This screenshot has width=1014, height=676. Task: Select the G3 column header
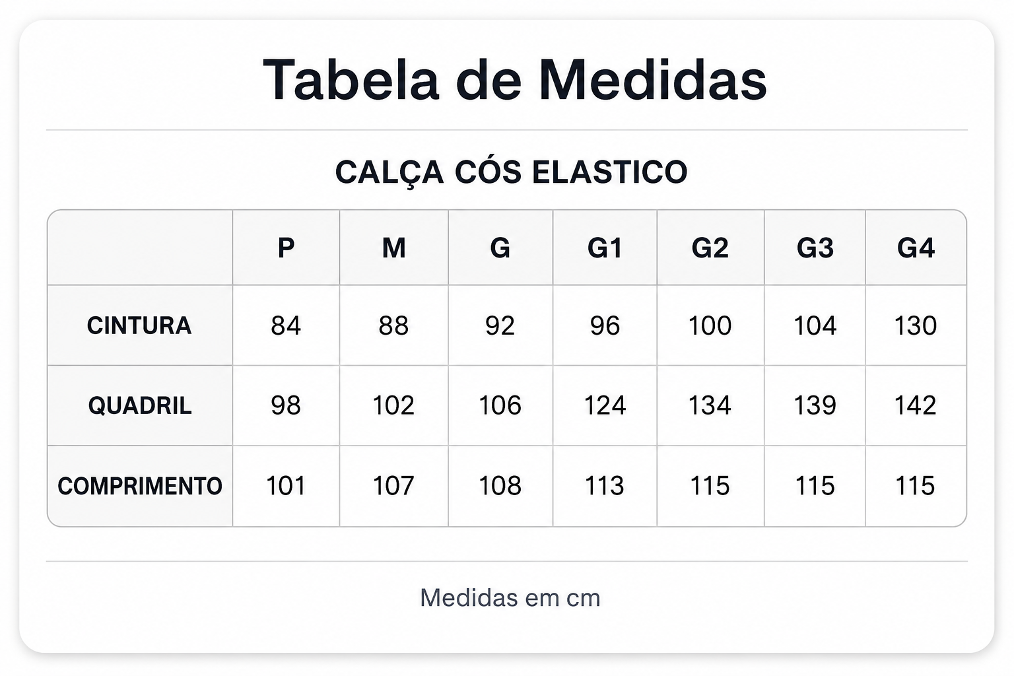pyautogui.click(x=815, y=248)
